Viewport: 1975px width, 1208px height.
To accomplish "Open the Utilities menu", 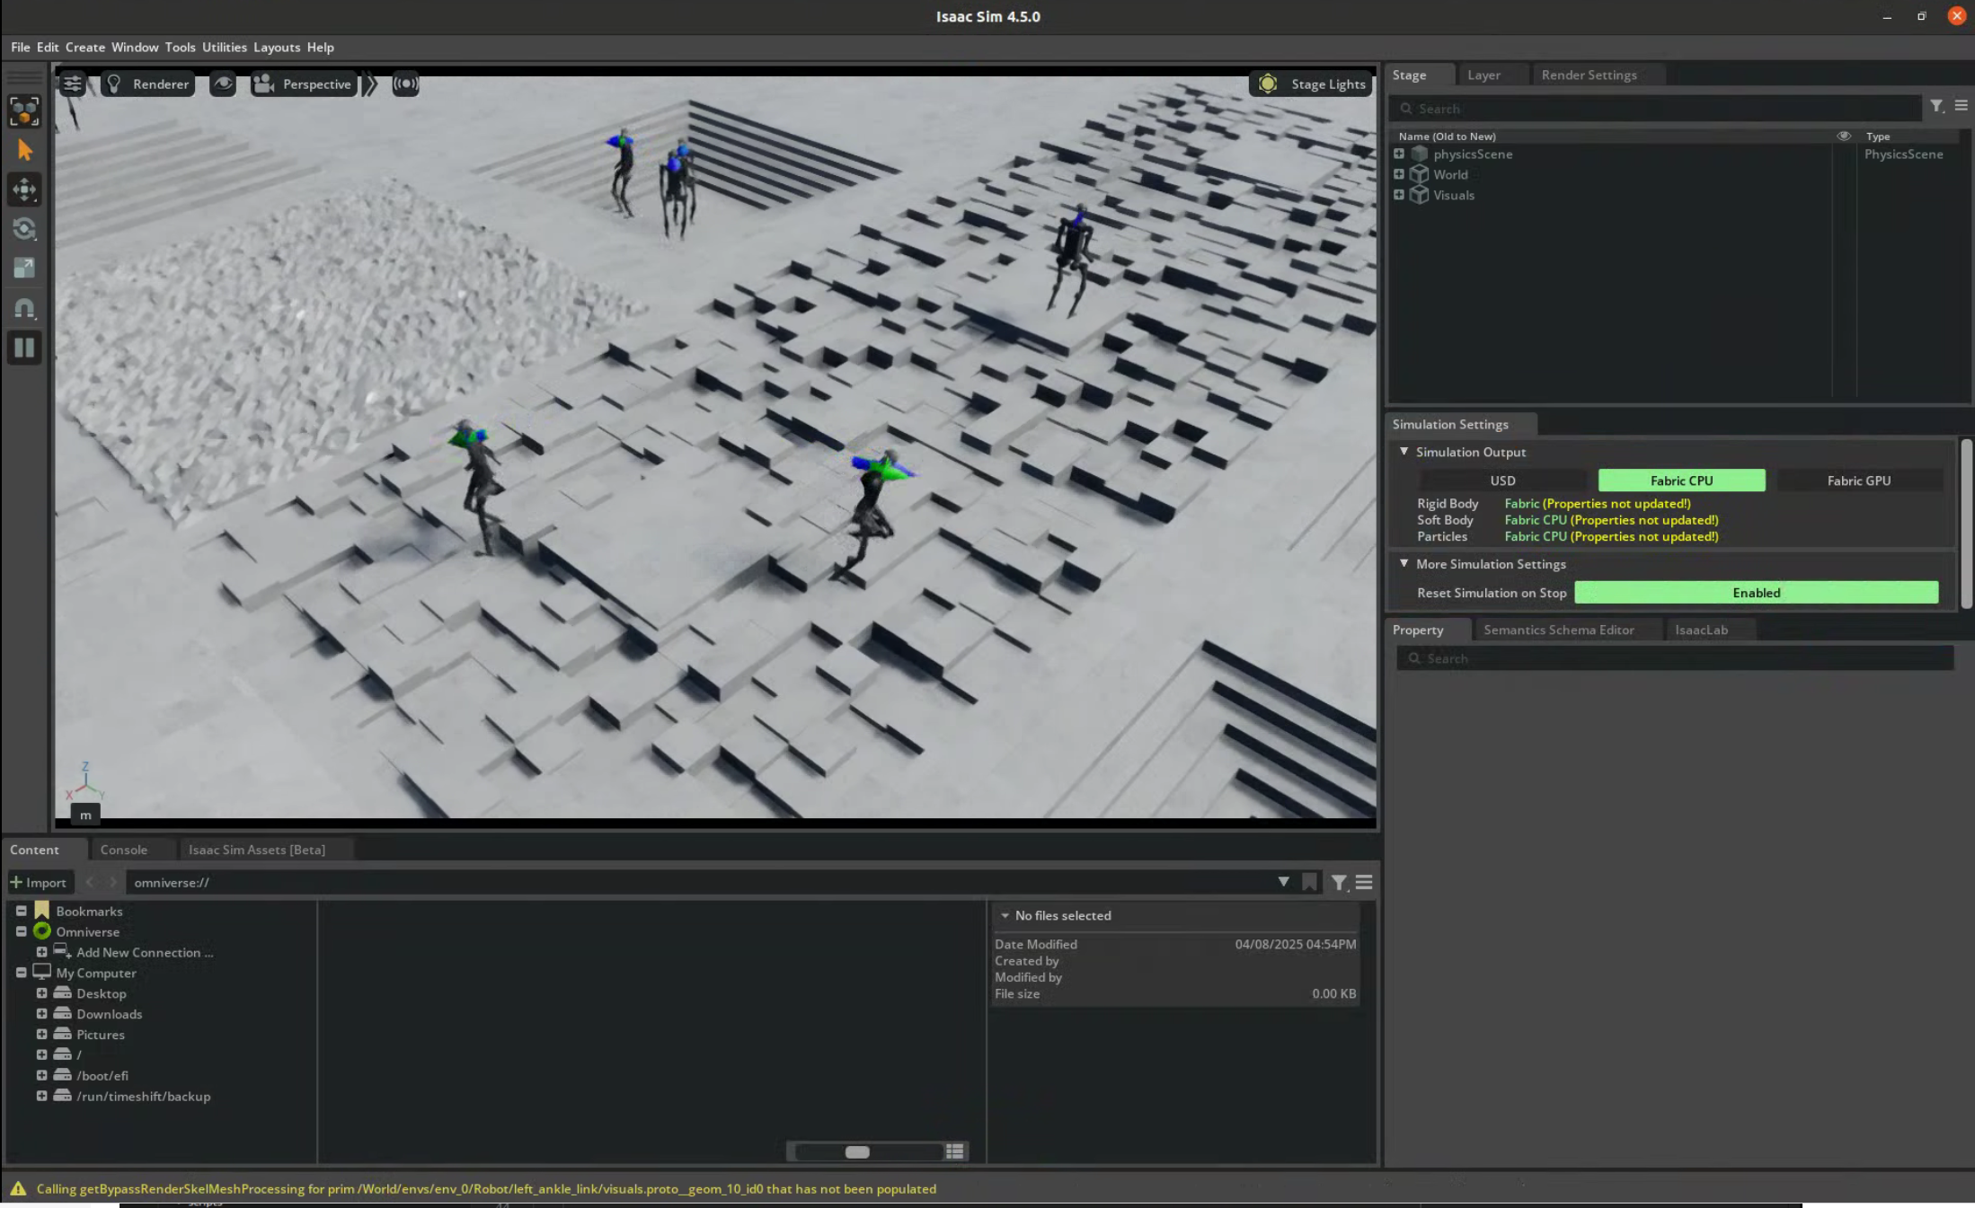I will click(224, 48).
